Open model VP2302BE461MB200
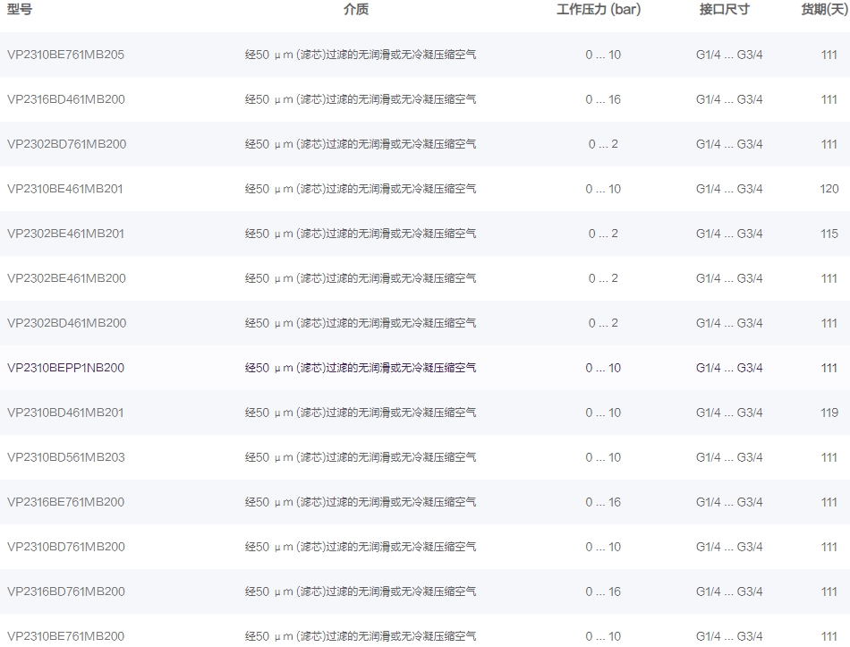This screenshot has width=850, height=647. pyautogui.click(x=67, y=278)
